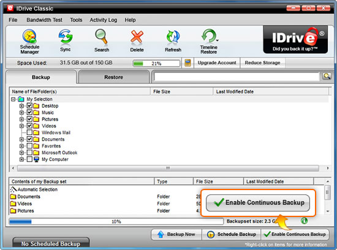The image size is (337, 250).
Task: Click the Delete toolbar icon
Action: [x=137, y=41]
